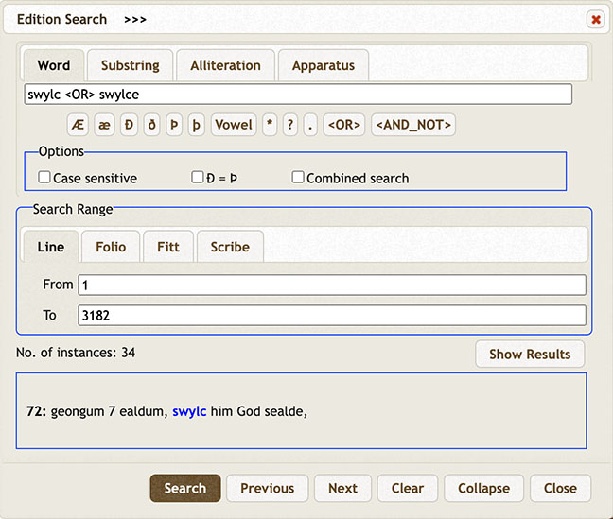The width and height of the screenshot is (613, 519).
Task: Insert the capital Þ character
Action: pos(174,125)
